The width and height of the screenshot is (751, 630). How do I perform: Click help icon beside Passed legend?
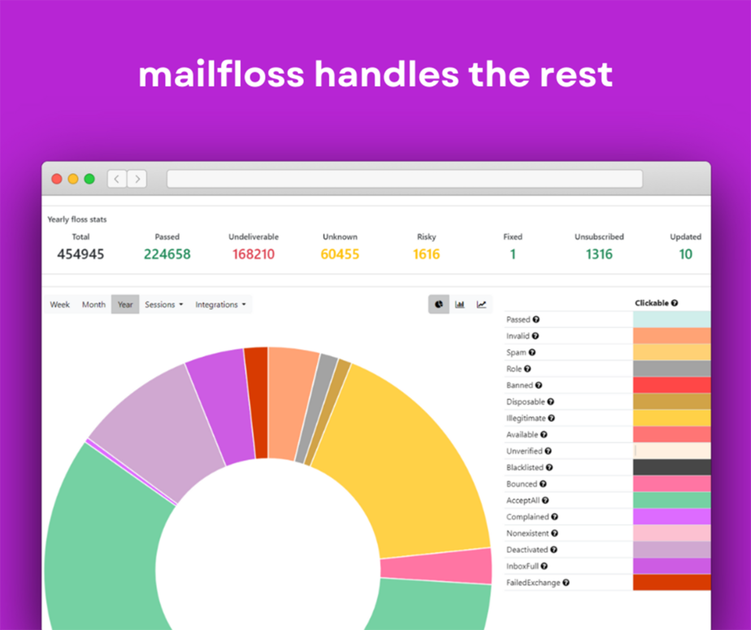[x=536, y=319]
